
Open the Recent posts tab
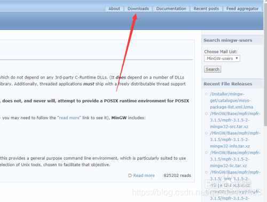click(x=206, y=9)
